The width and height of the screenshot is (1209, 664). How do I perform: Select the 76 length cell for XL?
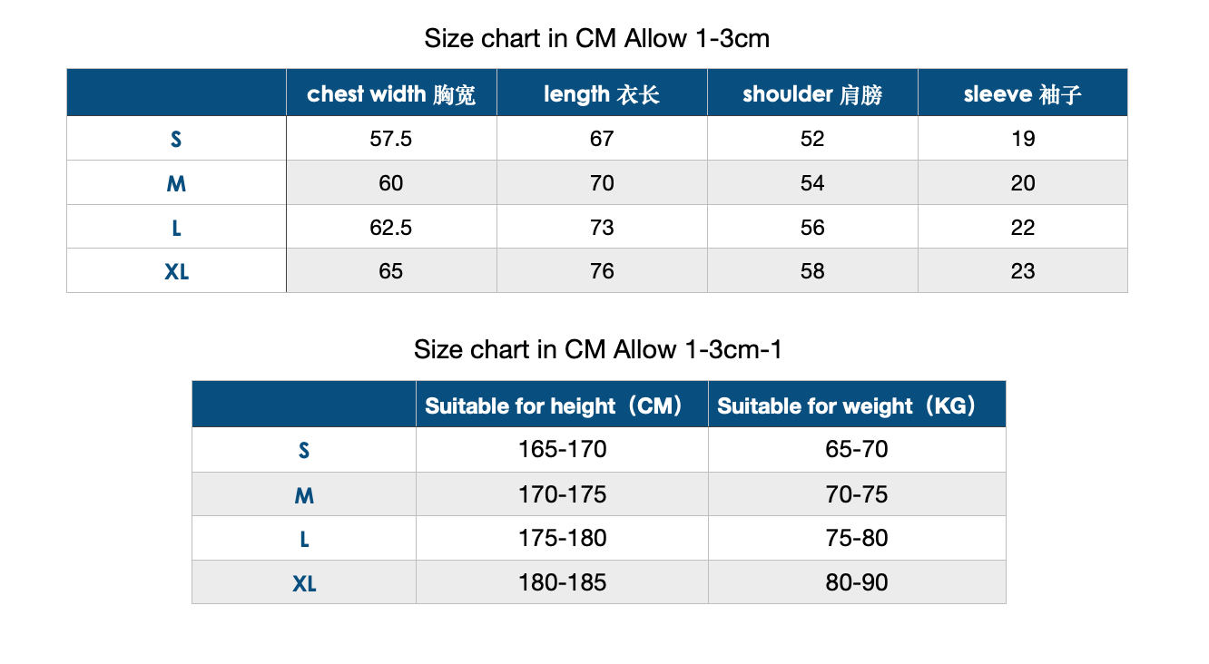(x=602, y=271)
